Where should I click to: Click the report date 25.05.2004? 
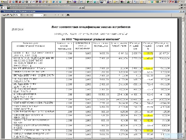(x=18, y=29)
